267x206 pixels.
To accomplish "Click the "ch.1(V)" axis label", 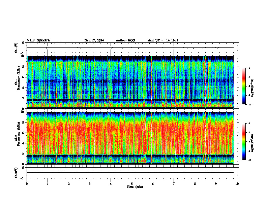I will [x=16, y=48].
